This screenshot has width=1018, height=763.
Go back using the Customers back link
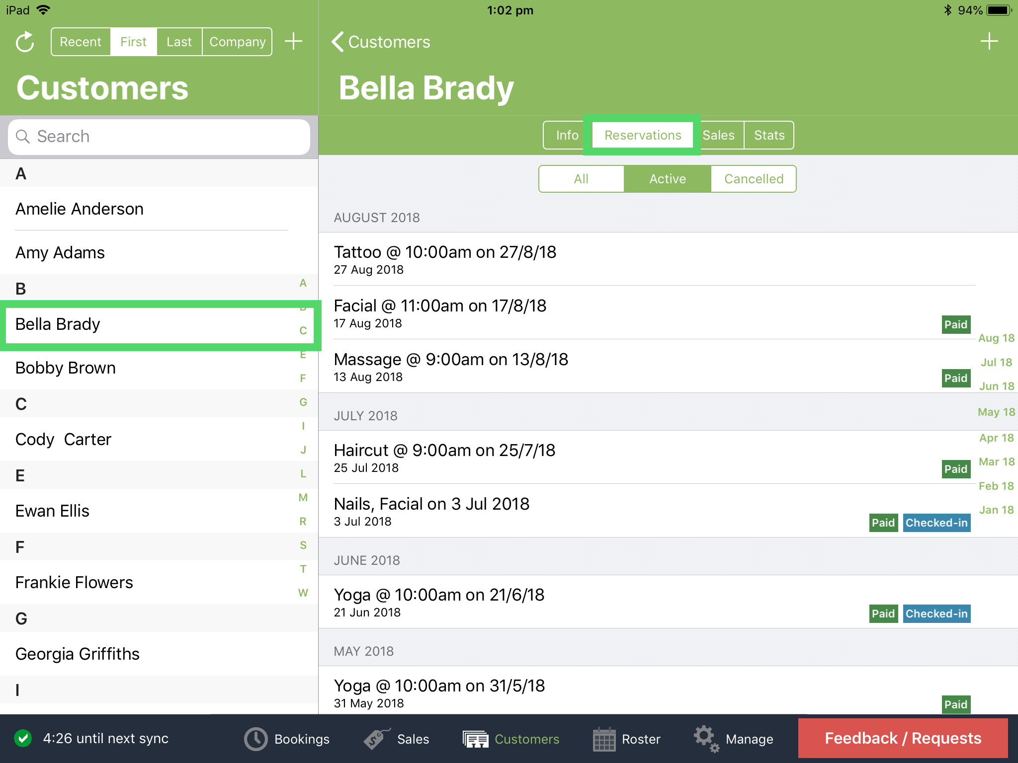coord(381,42)
